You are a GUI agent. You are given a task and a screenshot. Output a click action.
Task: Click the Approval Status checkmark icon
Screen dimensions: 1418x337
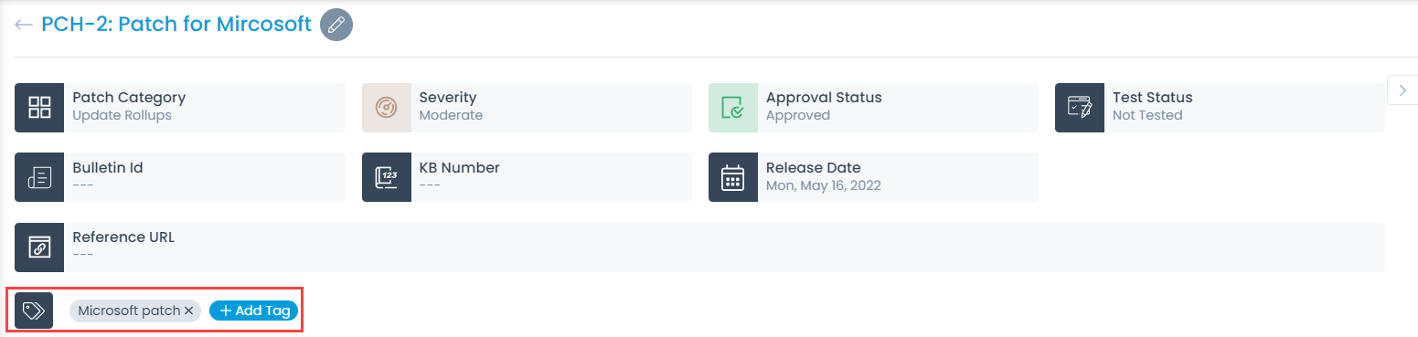pos(732,108)
